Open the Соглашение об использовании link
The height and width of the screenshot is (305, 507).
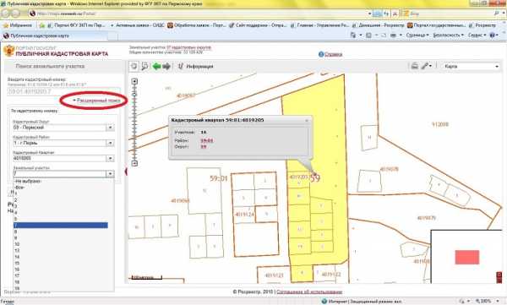tap(309, 291)
